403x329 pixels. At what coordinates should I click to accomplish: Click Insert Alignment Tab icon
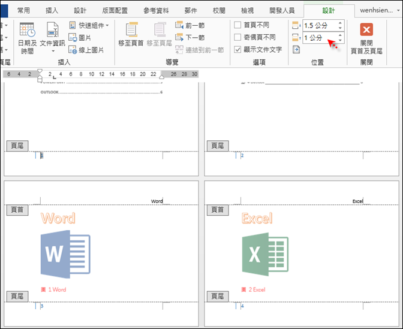[296, 49]
